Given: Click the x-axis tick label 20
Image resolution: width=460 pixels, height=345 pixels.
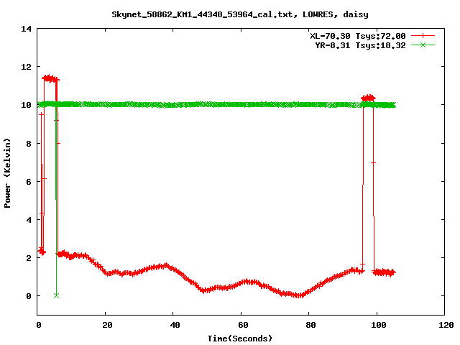Looking at the screenshot, I should [x=107, y=325].
